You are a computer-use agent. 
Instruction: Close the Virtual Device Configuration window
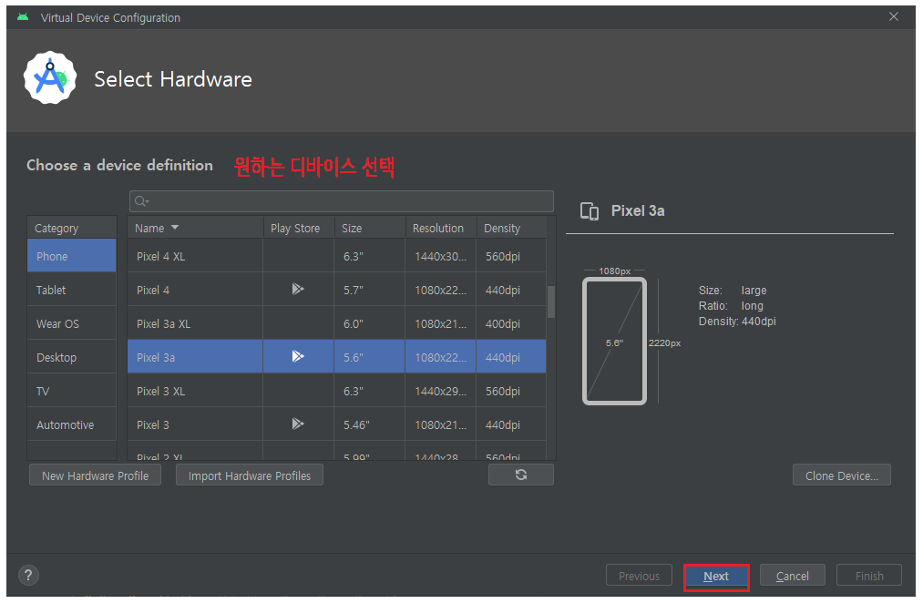click(893, 16)
